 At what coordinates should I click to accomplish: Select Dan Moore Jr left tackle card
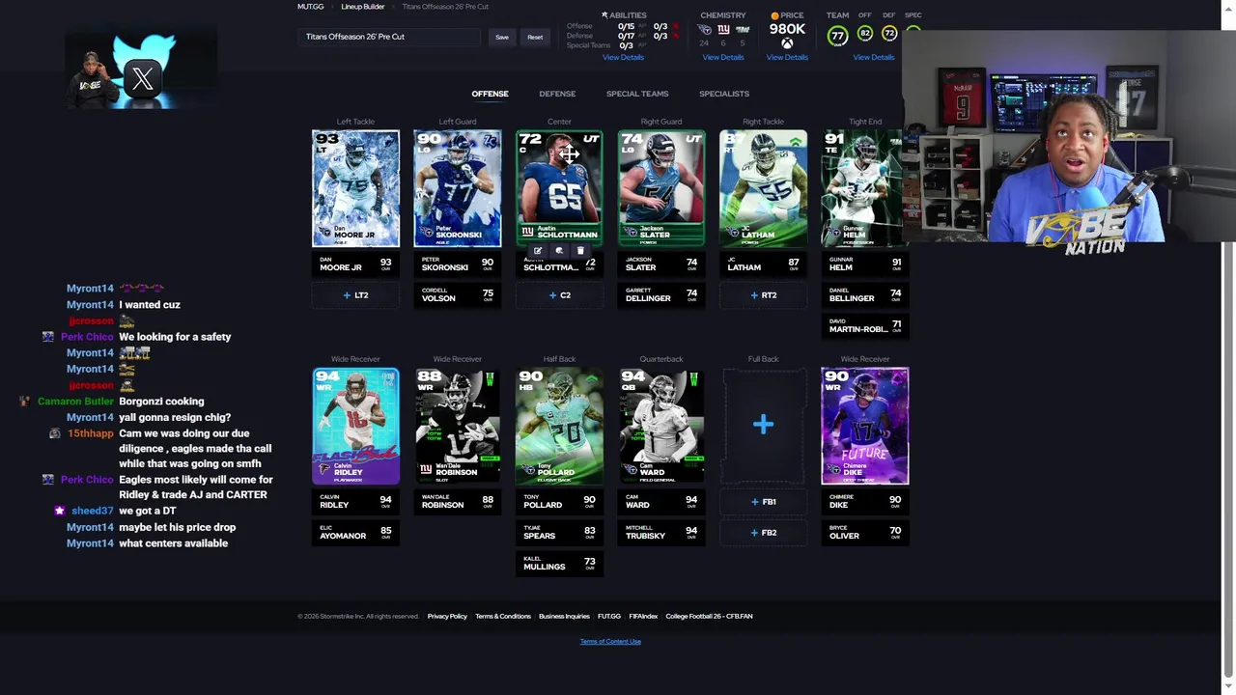[355, 188]
